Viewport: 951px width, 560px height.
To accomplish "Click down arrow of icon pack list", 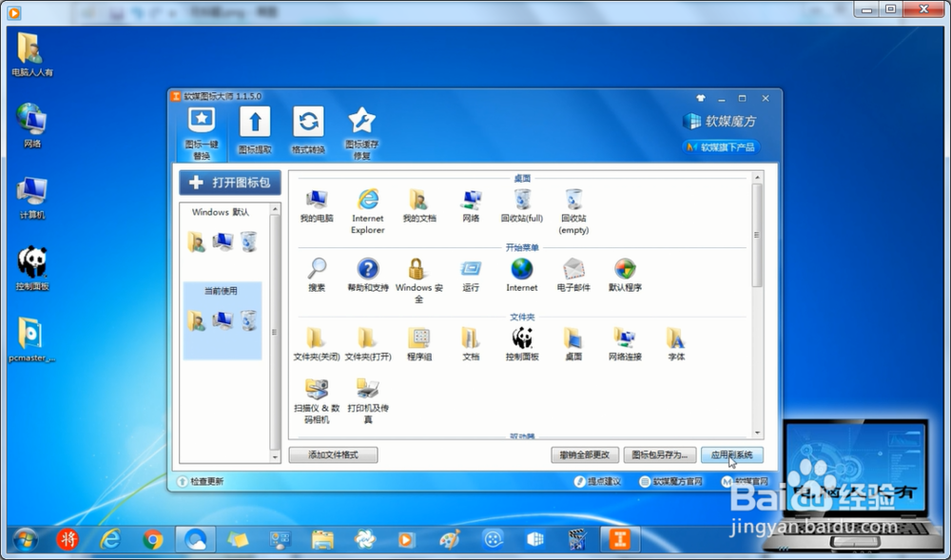I will point(276,457).
